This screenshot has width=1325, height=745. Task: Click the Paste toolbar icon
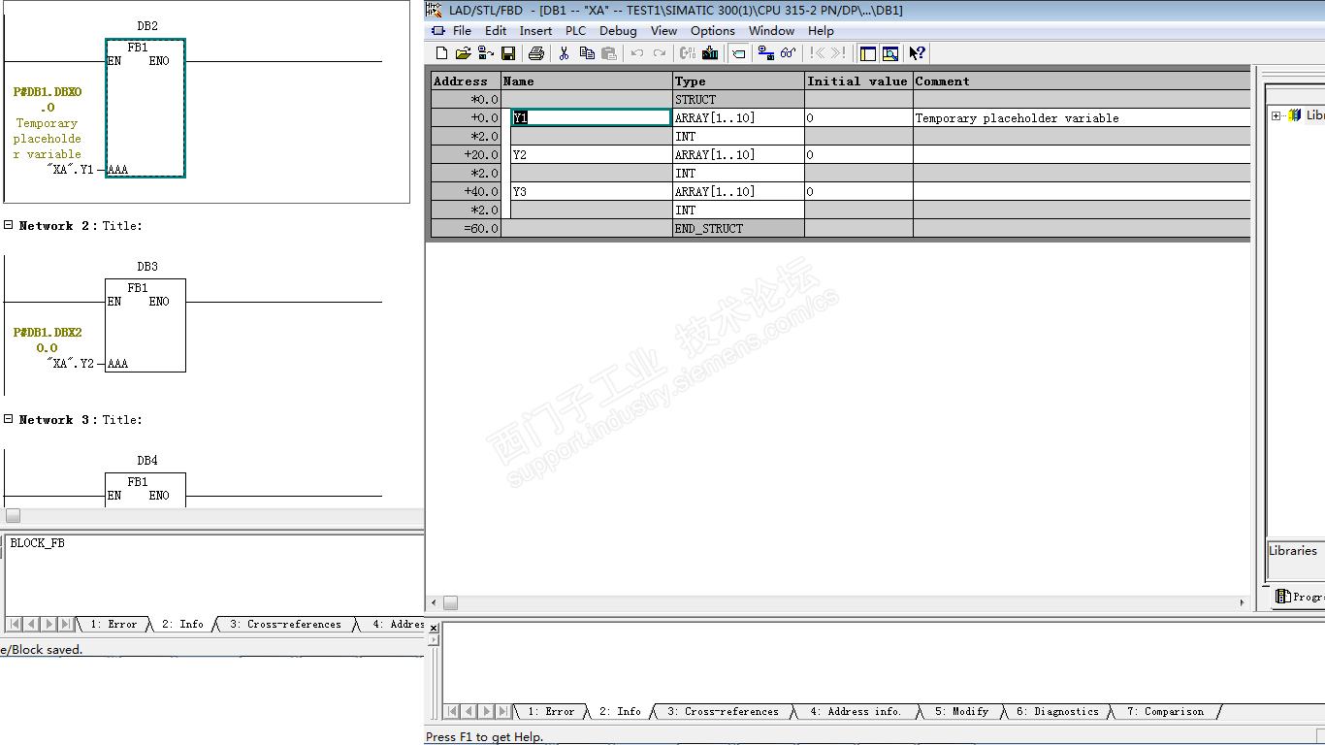pos(608,53)
